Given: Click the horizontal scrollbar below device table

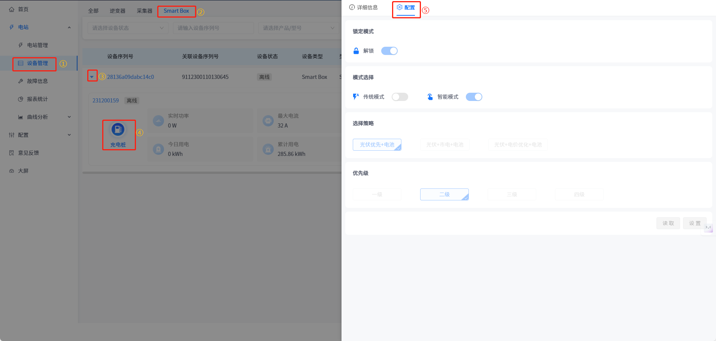Looking at the screenshot, I should (212, 173).
